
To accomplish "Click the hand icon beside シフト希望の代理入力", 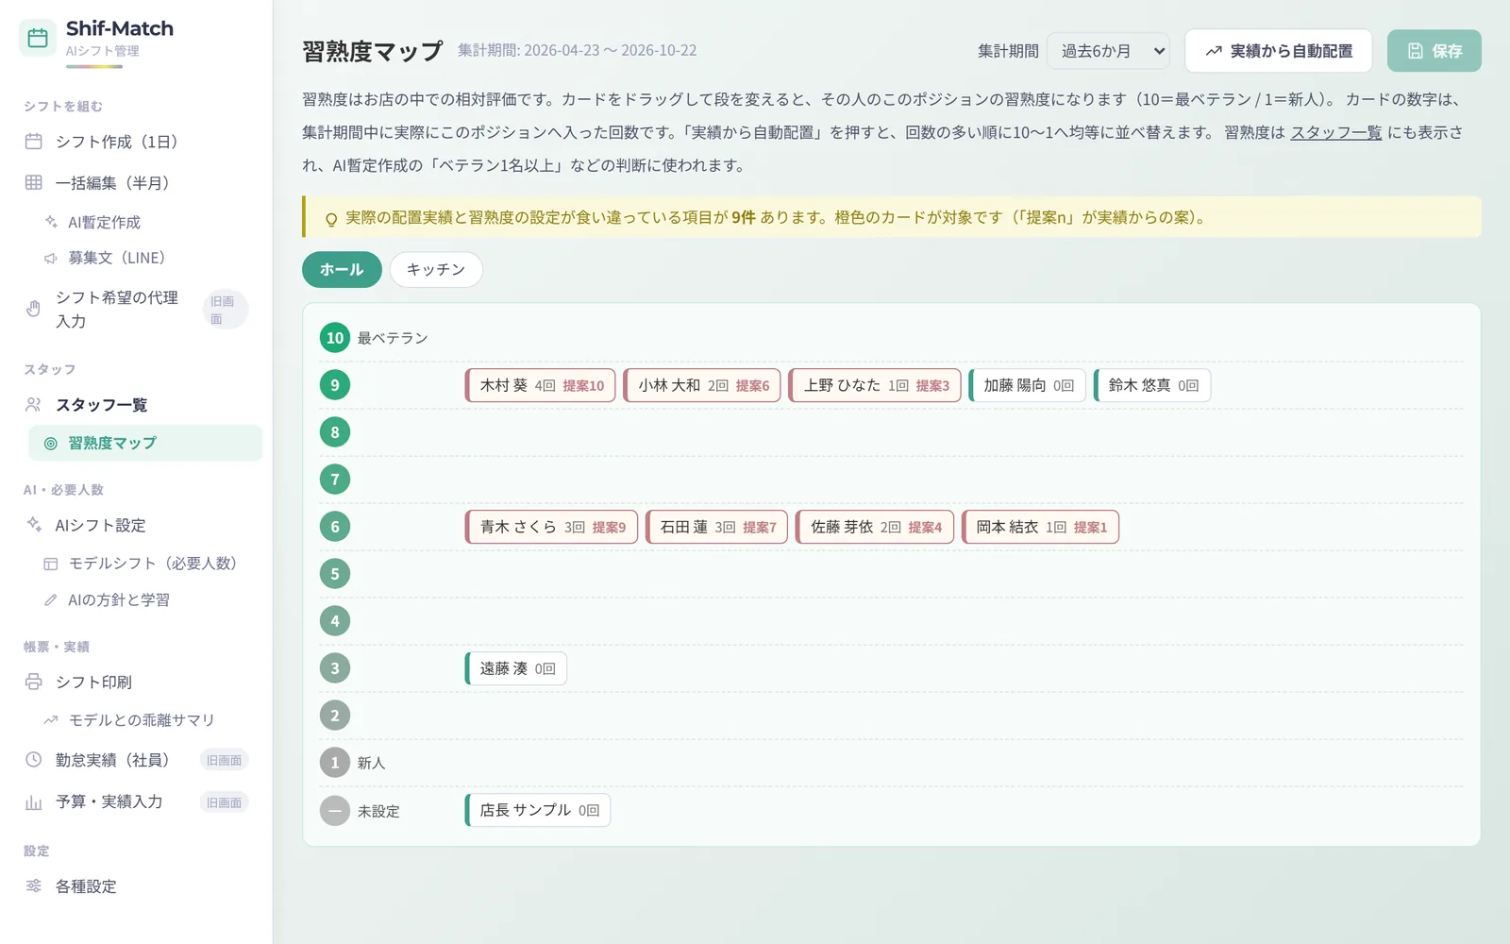I will point(34,309).
